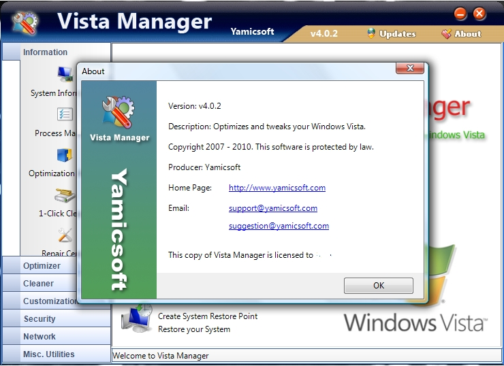This screenshot has height=366, width=504.
Task: Select the Optimization Wizard icon
Action: 65,154
